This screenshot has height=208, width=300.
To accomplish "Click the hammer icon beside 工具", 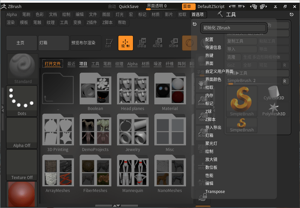I will pos(220,14).
